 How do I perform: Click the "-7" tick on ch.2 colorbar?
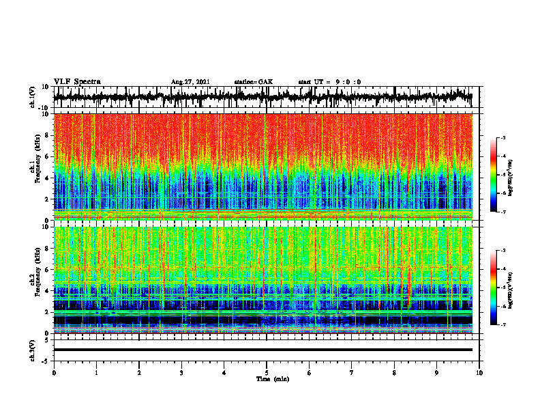[x=502, y=324]
